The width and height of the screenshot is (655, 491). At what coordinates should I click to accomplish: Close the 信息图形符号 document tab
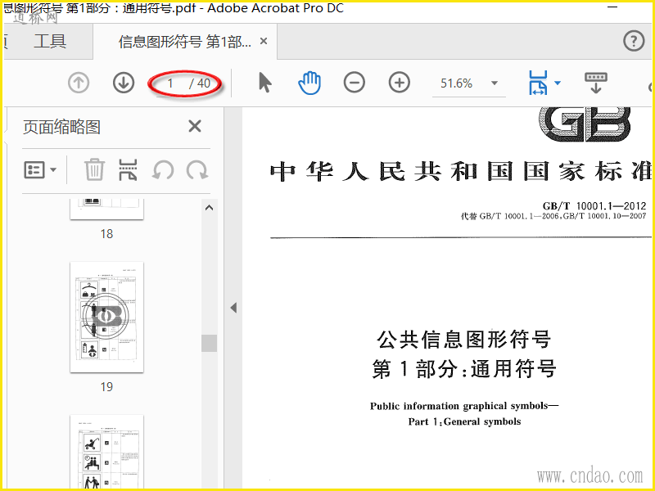pos(264,41)
